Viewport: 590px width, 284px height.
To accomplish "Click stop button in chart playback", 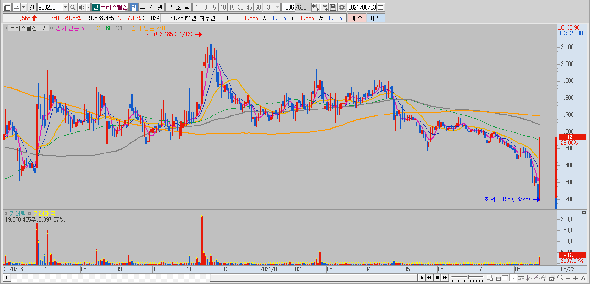I will click(x=437, y=278).
